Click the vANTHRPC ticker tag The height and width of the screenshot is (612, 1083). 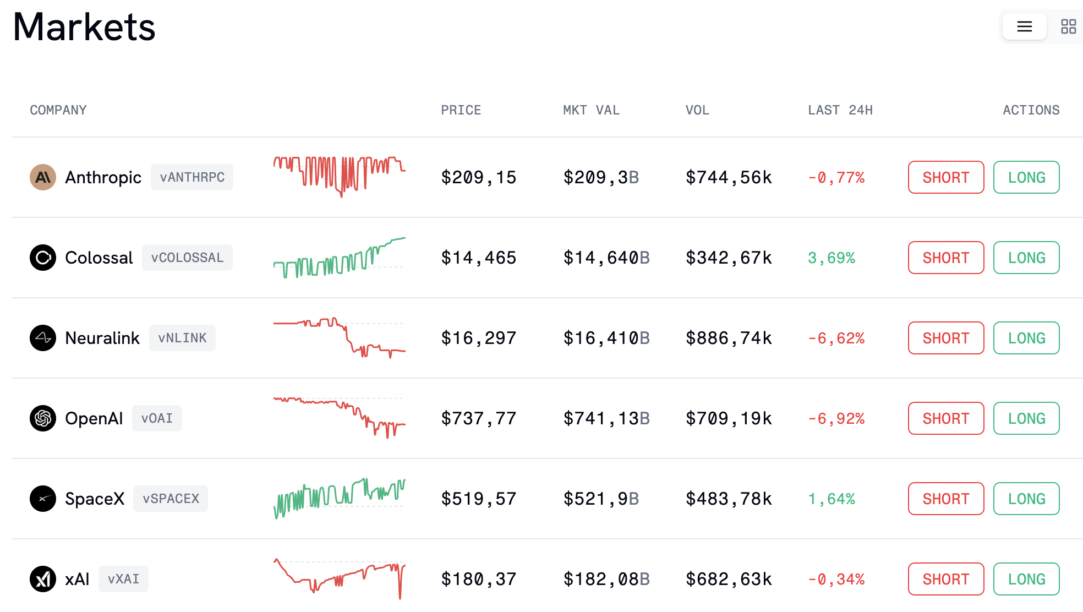point(192,177)
